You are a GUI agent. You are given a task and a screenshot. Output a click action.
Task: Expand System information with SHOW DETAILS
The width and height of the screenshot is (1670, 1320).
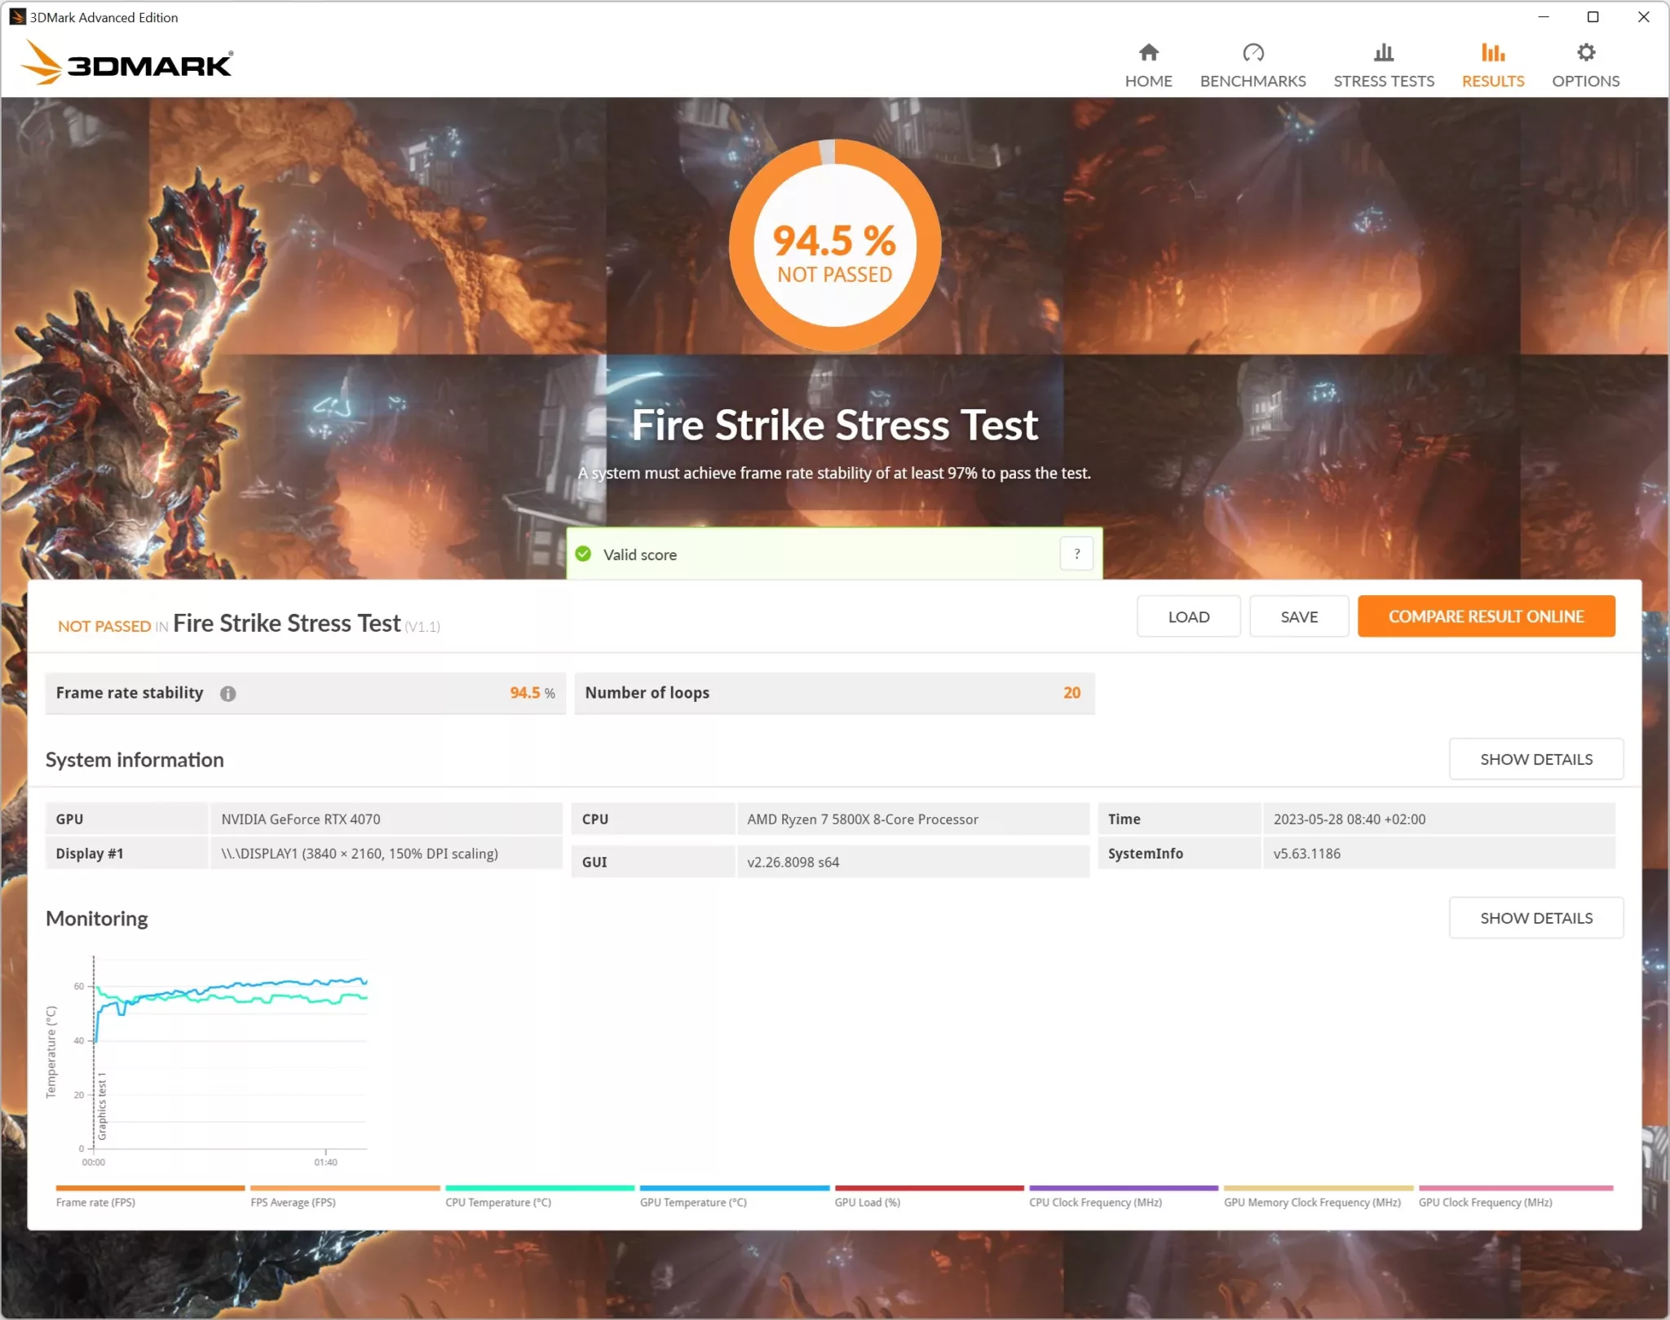[1535, 758]
